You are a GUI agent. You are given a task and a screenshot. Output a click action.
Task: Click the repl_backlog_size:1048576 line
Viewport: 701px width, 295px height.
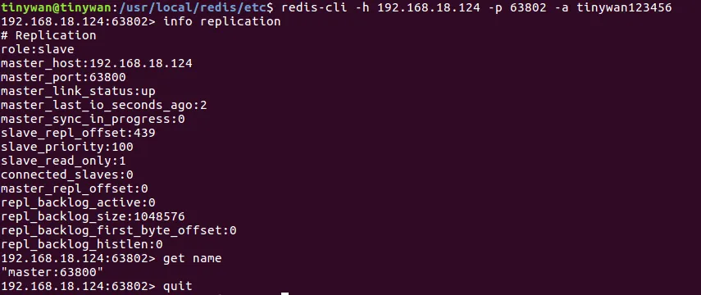(x=93, y=216)
